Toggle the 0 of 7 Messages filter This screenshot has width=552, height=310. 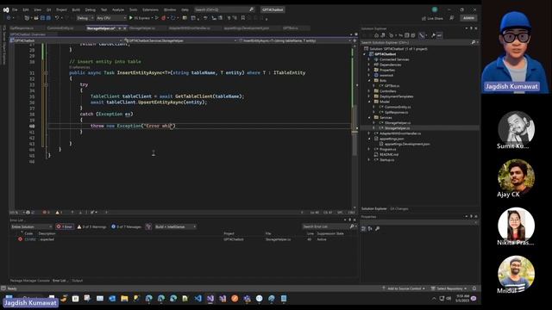point(126,226)
